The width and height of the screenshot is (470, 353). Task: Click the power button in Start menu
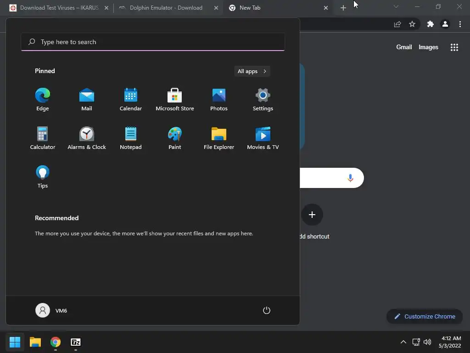click(267, 310)
